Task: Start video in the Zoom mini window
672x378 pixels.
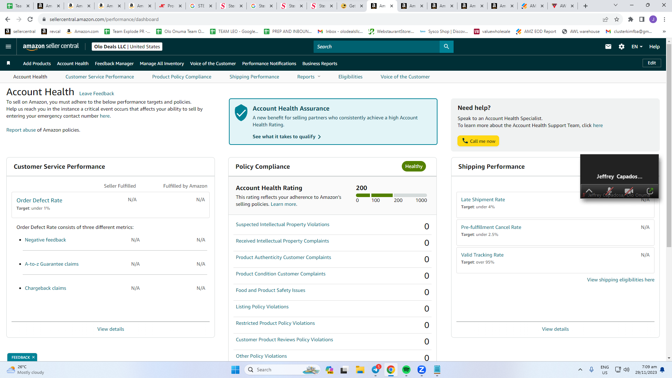Action: click(x=629, y=191)
